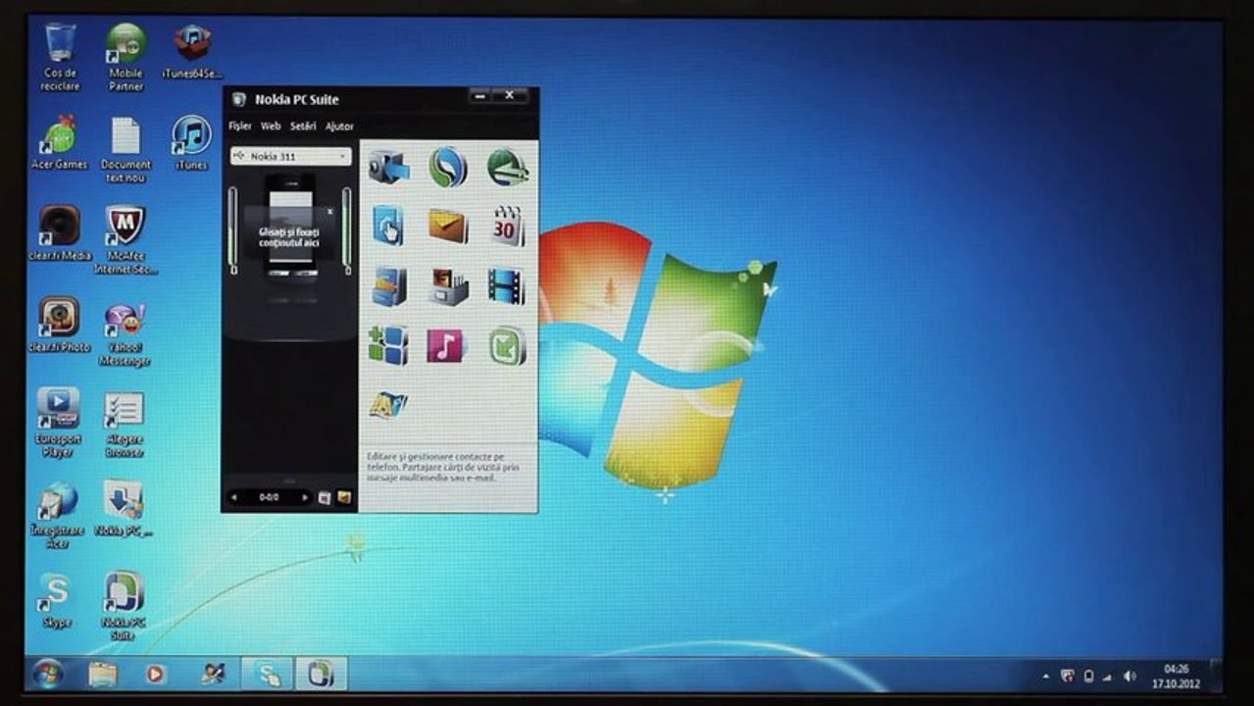Select the Înregistrare Acer desktop icon
The height and width of the screenshot is (706, 1254).
tap(59, 514)
